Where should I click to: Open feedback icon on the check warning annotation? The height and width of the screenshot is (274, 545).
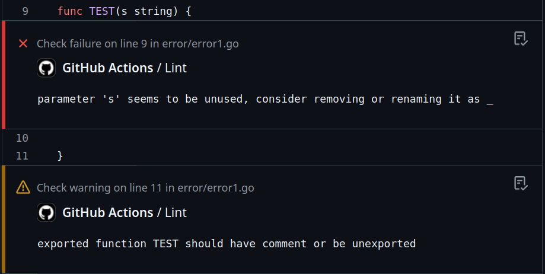click(x=520, y=184)
